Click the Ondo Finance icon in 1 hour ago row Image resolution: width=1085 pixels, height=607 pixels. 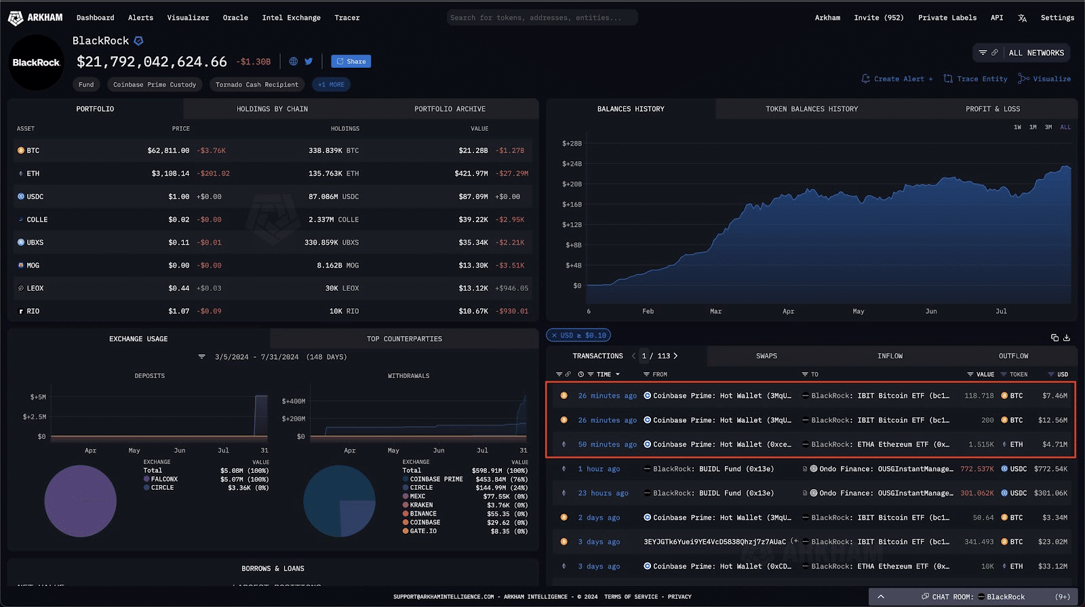click(814, 469)
